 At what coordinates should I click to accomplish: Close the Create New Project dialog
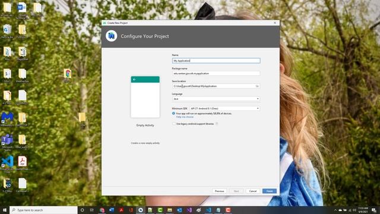[x=275, y=23]
